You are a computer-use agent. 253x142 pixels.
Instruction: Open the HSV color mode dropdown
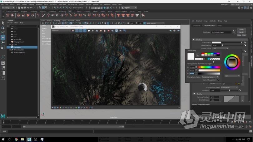click(232, 76)
